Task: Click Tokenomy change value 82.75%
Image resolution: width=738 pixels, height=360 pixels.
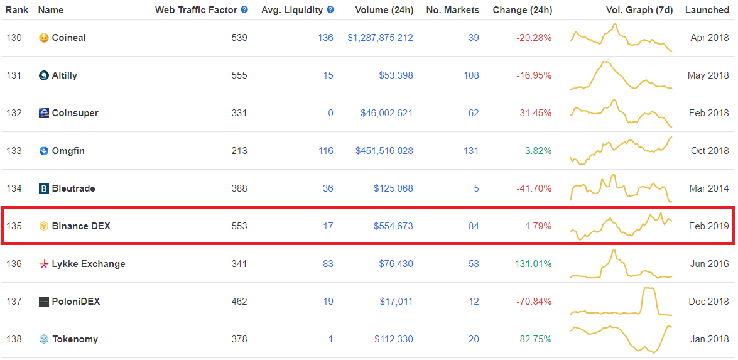Action: (x=535, y=339)
